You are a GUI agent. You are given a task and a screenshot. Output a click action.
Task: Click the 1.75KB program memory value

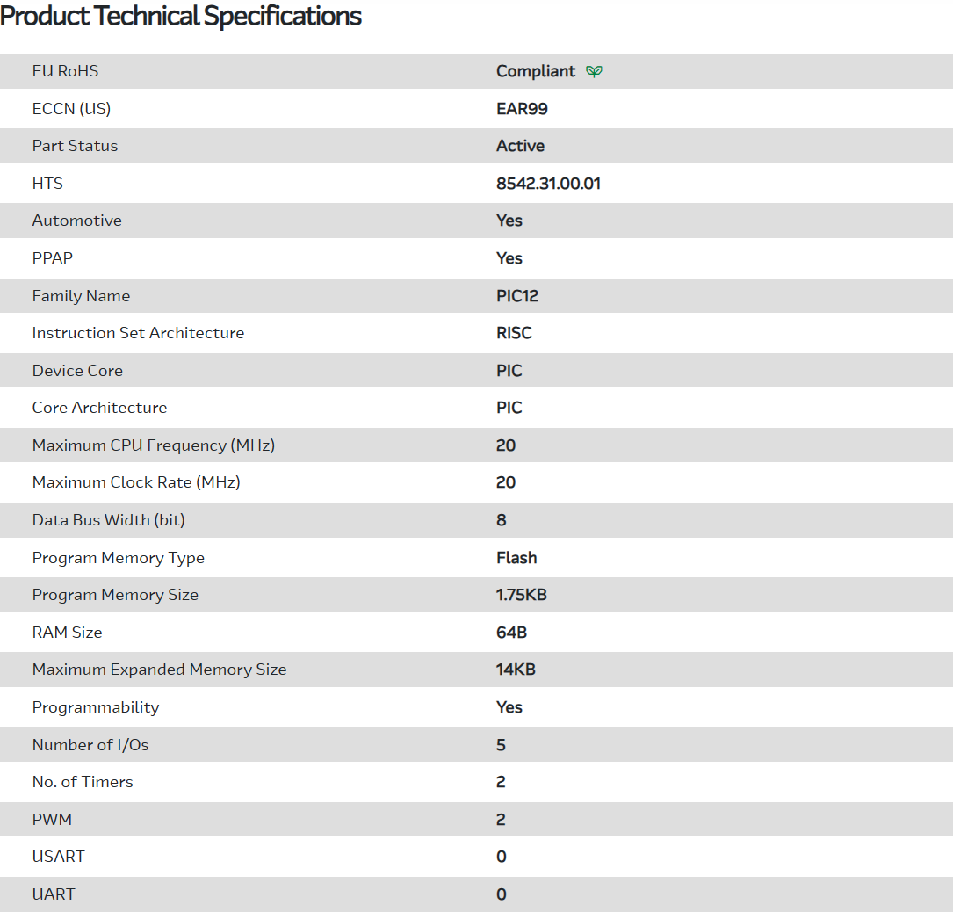click(521, 595)
